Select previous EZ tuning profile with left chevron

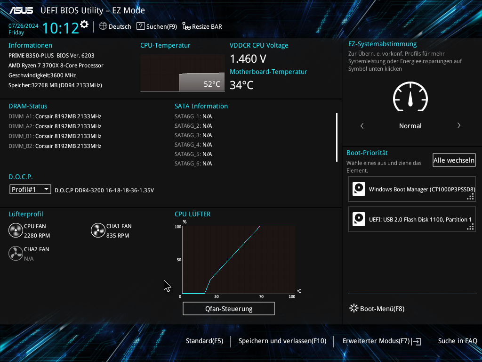click(362, 125)
